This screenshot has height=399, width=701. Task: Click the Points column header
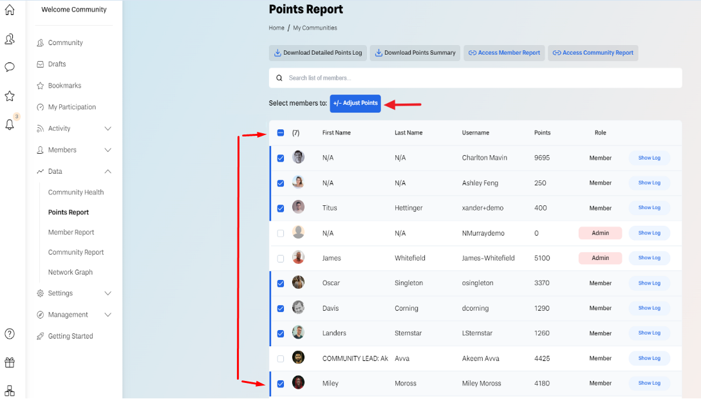(542, 133)
